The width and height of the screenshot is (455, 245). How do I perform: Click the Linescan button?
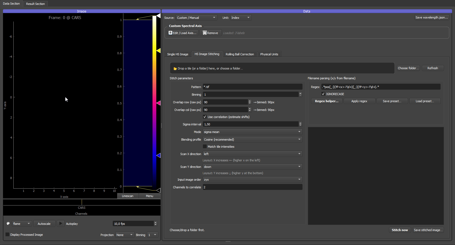[x=128, y=196]
